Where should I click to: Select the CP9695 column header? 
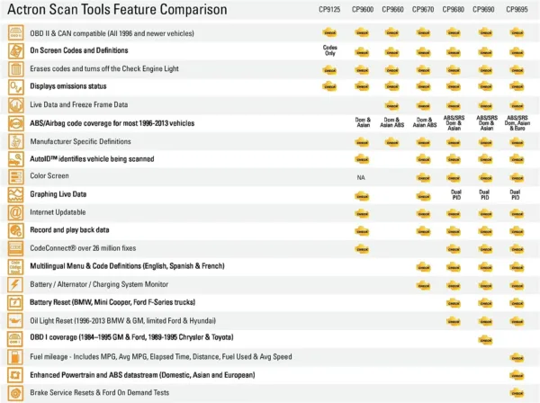pyautogui.click(x=517, y=10)
